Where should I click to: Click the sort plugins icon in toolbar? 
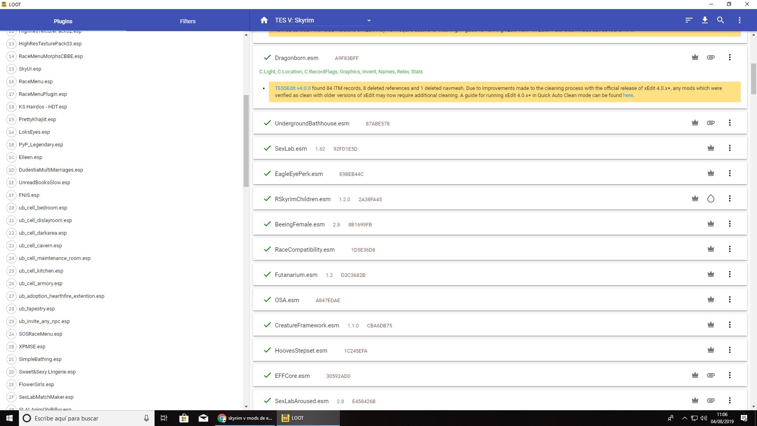689,20
